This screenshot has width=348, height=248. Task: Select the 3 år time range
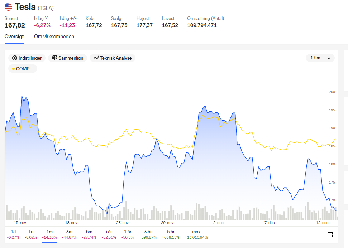click(x=148, y=234)
